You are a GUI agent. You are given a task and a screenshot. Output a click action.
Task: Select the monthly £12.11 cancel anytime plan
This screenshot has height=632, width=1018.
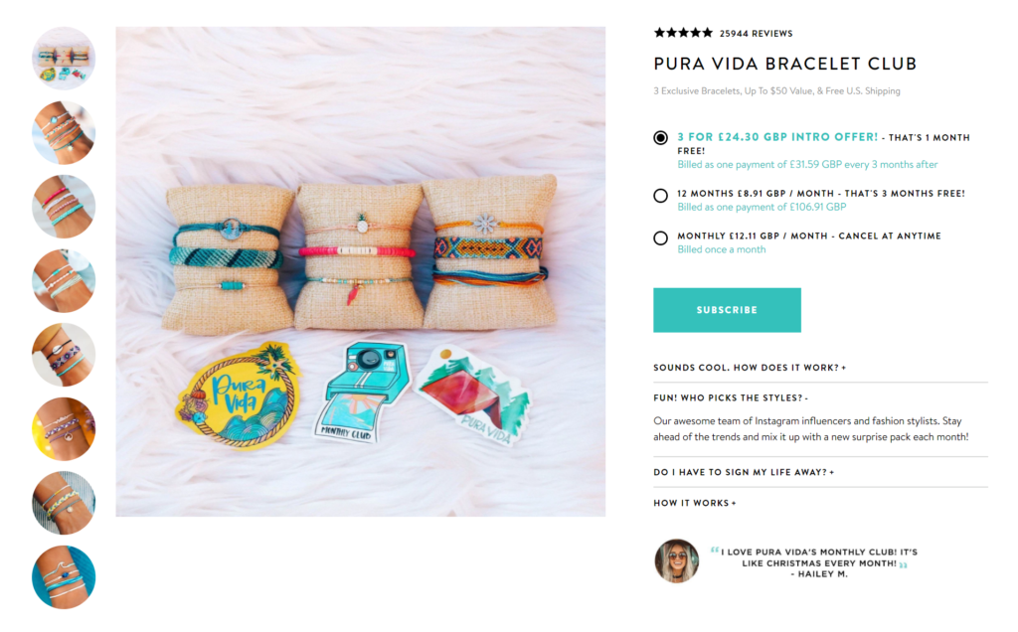coord(660,238)
